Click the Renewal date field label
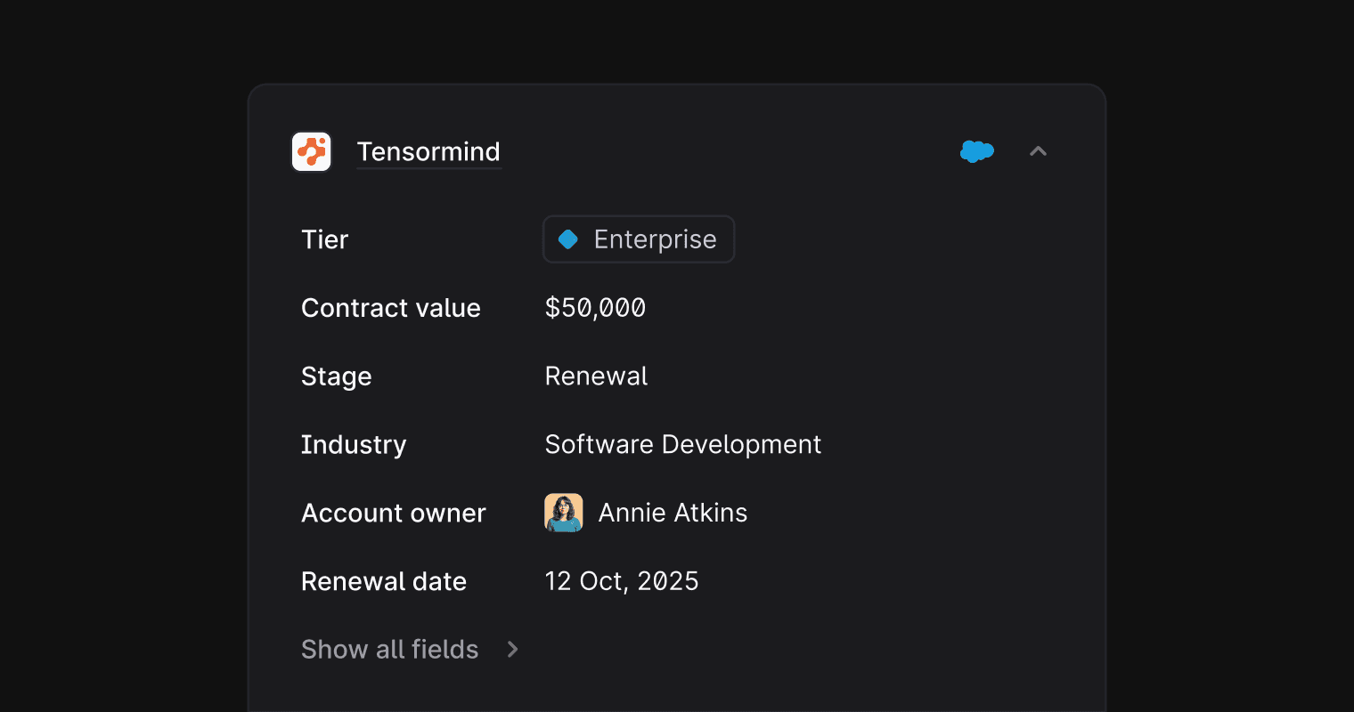The height and width of the screenshot is (712, 1354). [x=384, y=581]
